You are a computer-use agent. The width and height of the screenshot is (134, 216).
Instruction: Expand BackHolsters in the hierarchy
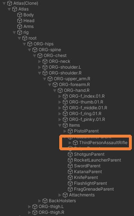pyautogui.click(x=40, y=201)
